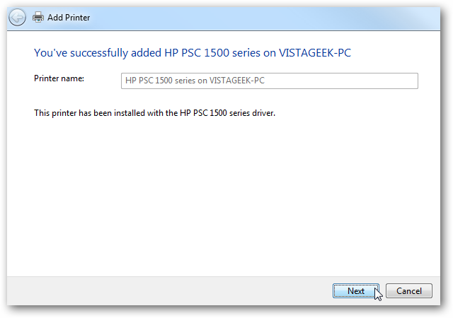
Task: Click the Next button
Action: 356,291
